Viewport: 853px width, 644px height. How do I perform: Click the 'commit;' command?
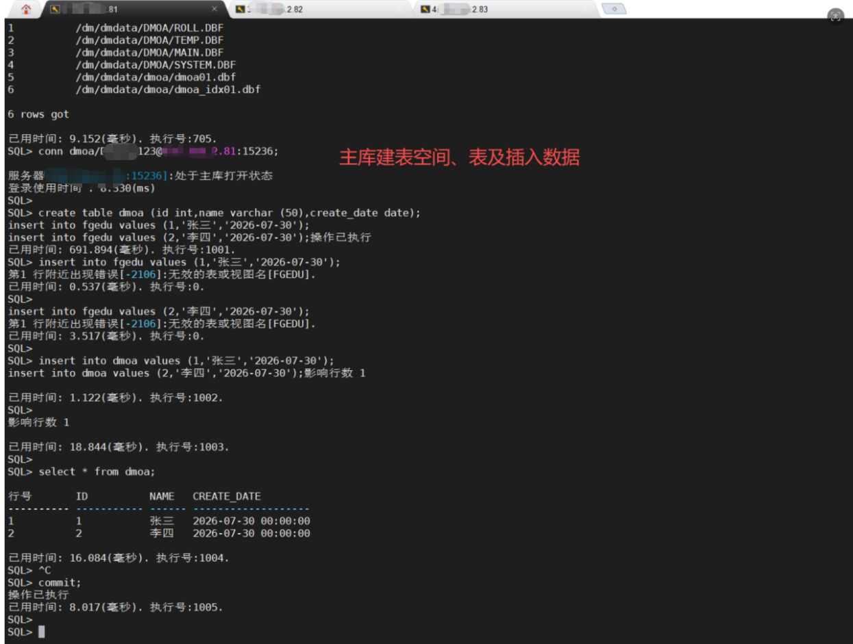click(x=60, y=582)
